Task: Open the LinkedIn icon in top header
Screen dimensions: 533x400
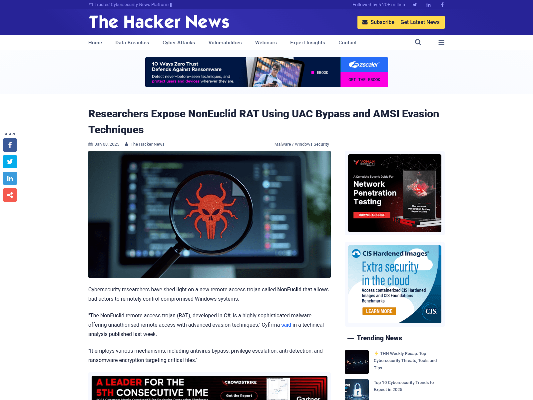Action: click(428, 5)
